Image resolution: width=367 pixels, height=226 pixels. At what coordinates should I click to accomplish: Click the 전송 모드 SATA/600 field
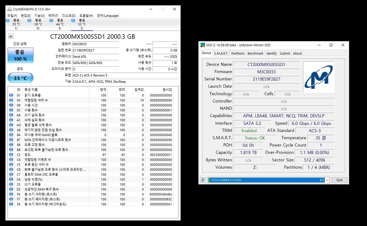pos(95,63)
